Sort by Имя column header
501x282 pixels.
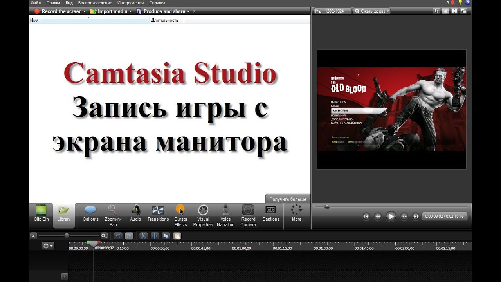pyautogui.click(x=90, y=20)
